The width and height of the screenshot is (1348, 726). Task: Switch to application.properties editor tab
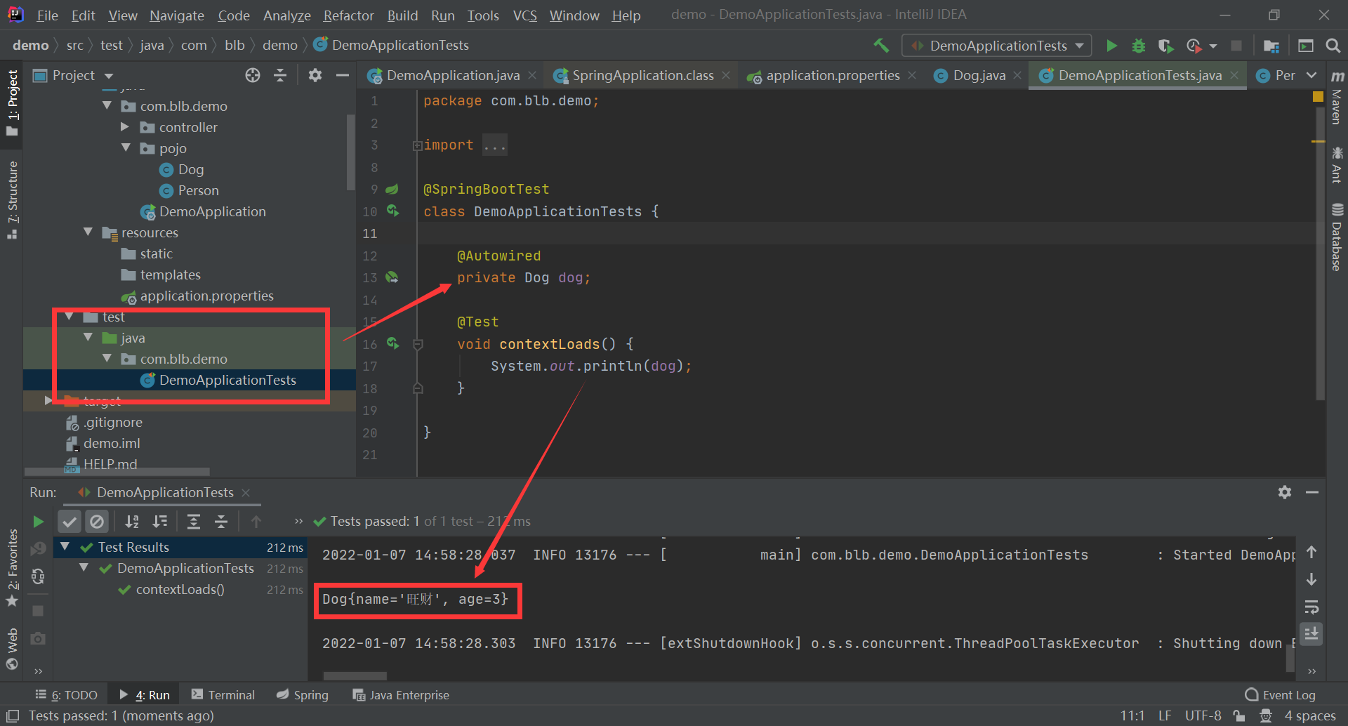[x=832, y=75]
